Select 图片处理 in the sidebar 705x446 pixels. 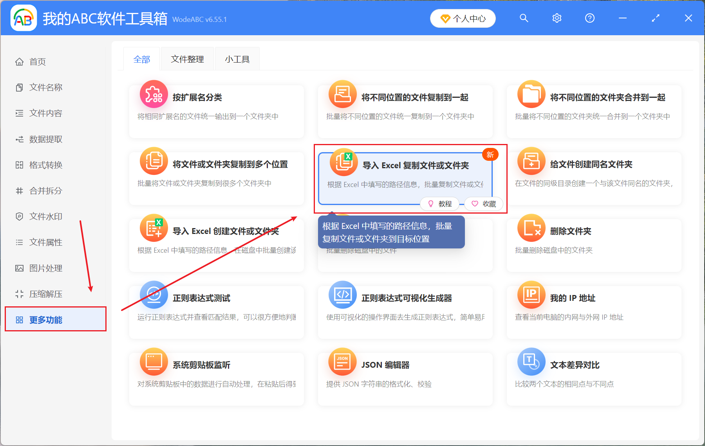click(45, 268)
